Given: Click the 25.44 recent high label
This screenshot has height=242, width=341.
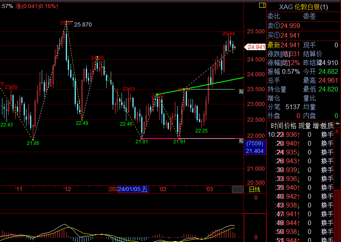Looking at the screenshot, I should pyautogui.click(x=229, y=34).
